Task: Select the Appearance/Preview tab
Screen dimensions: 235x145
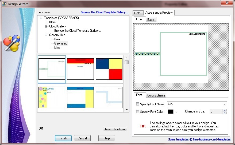Action: pos(159,13)
